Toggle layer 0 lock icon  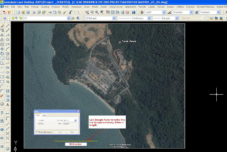click(x=20, y=18)
